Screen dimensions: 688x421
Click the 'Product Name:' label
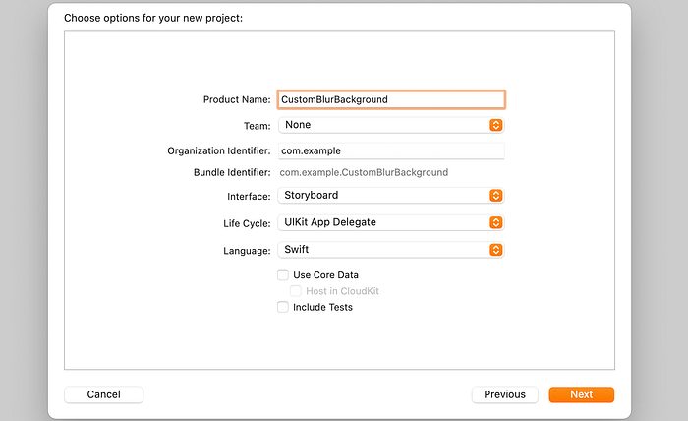point(237,99)
